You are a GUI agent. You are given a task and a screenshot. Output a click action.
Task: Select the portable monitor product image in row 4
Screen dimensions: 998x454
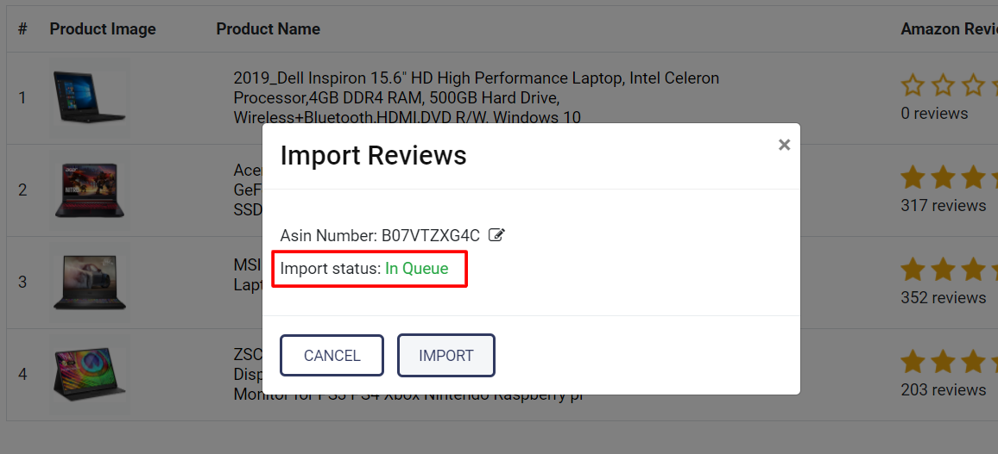(x=89, y=374)
